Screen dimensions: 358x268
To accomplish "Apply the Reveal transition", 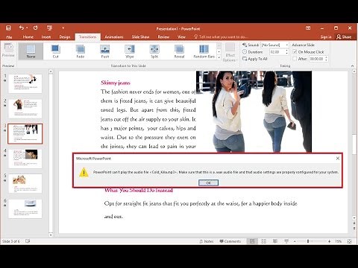I will 179,51.
